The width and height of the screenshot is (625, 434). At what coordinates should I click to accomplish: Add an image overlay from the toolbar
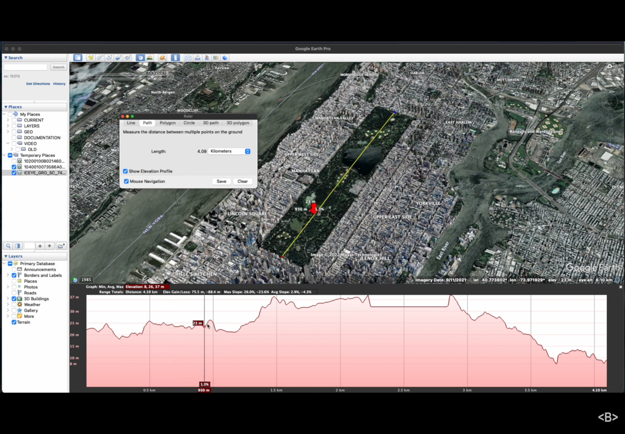coord(118,58)
